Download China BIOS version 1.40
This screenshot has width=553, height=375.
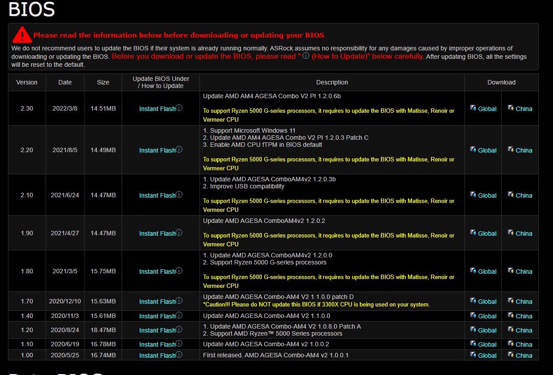pos(524,316)
